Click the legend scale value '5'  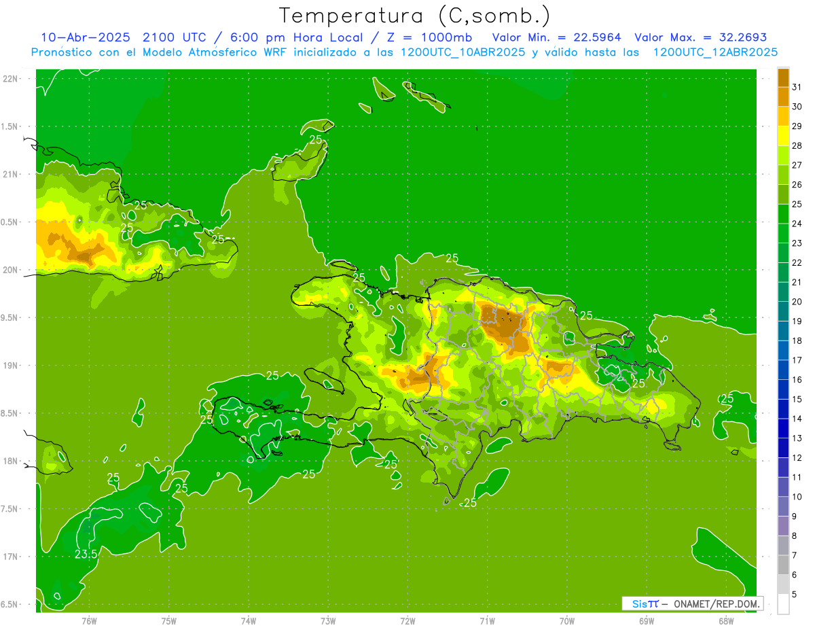[795, 594]
